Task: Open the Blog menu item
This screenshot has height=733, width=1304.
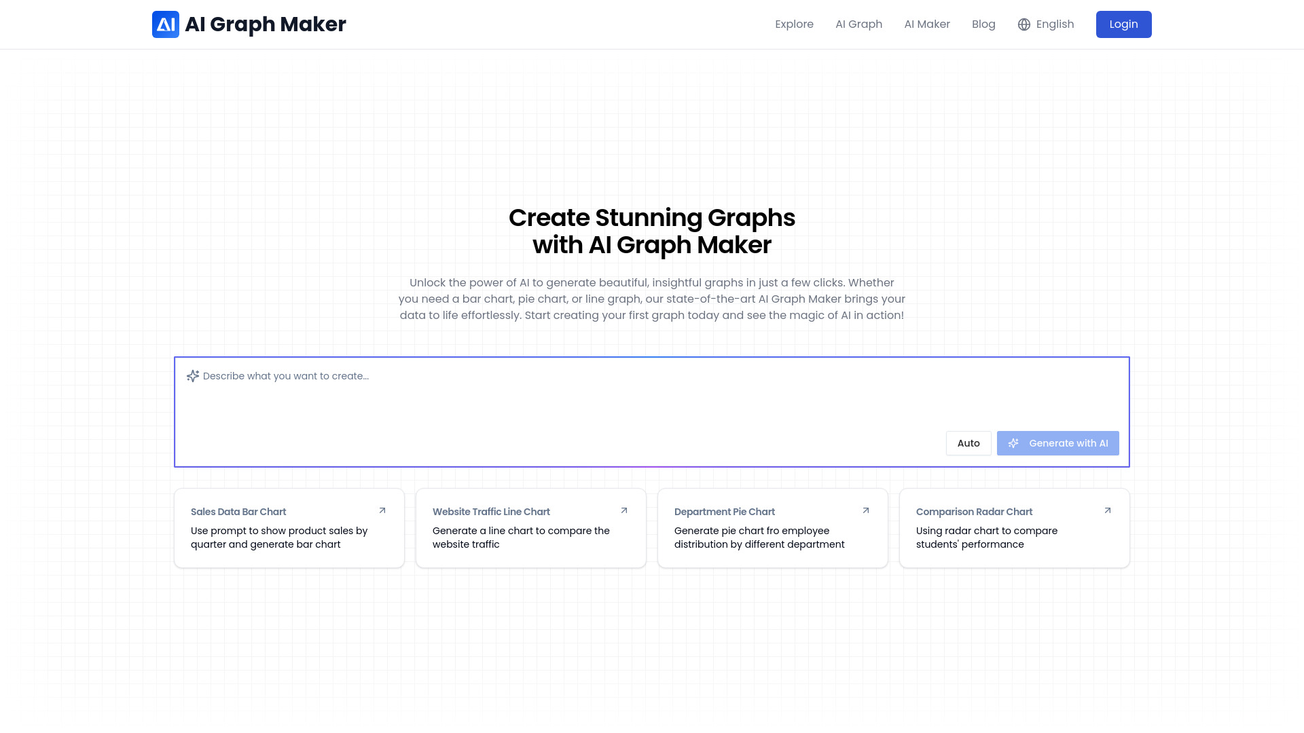Action: pyautogui.click(x=983, y=24)
